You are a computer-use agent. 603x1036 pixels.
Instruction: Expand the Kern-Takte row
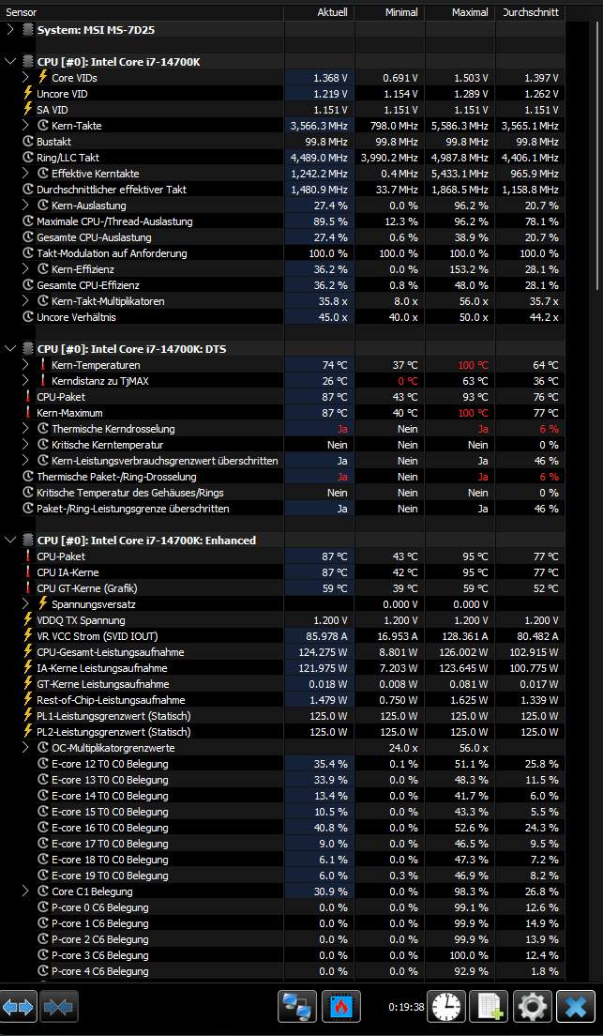pos(25,126)
